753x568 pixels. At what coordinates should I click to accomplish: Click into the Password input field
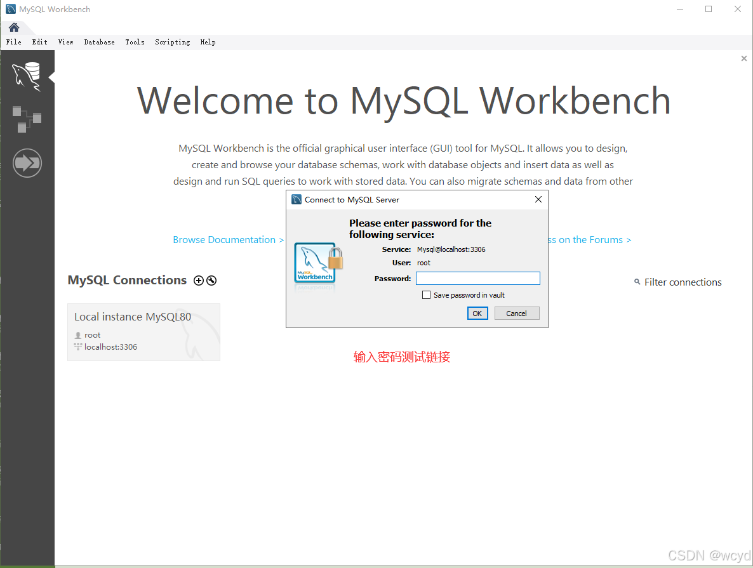(477, 279)
